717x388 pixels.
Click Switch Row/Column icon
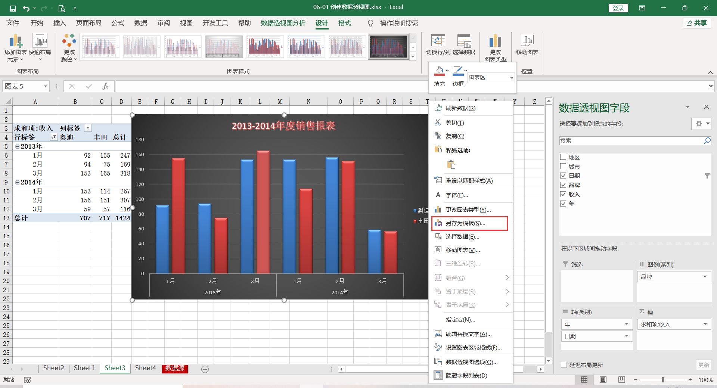point(438,41)
